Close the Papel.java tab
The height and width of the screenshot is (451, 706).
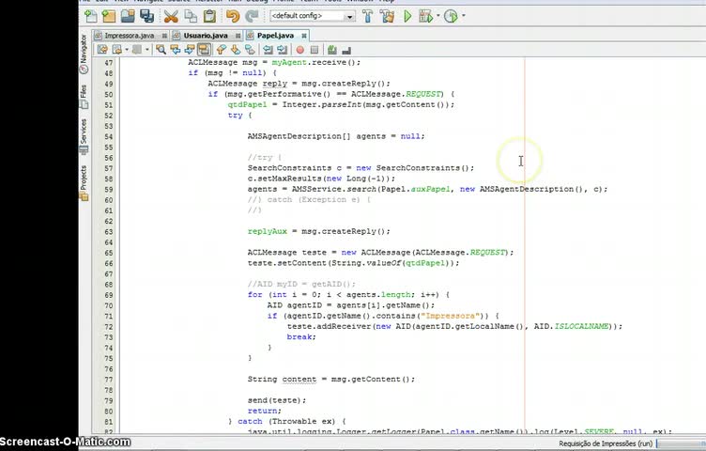pos(304,36)
